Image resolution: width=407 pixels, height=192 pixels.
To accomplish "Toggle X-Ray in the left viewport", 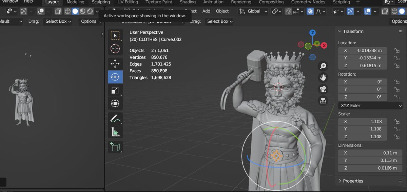I will 58,11.
